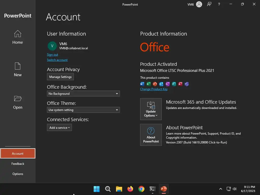The image size is (260, 195).
Task: Click the Product Activated heading
Action: pos(158,64)
